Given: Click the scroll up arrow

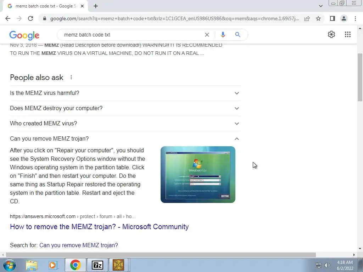Looking at the screenshot, I should [x=360, y=28].
